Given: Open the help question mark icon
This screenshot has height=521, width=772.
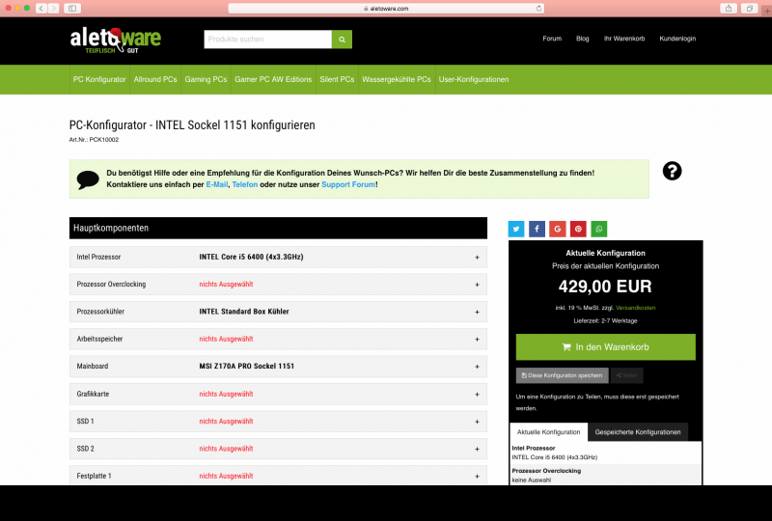Looking at the screenshot, I should (x=672, y=171).
